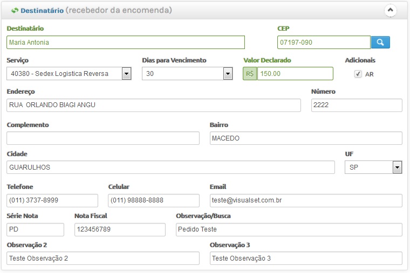
Task: Click the Bairro field with MACEDO
Action: [306, 138]
